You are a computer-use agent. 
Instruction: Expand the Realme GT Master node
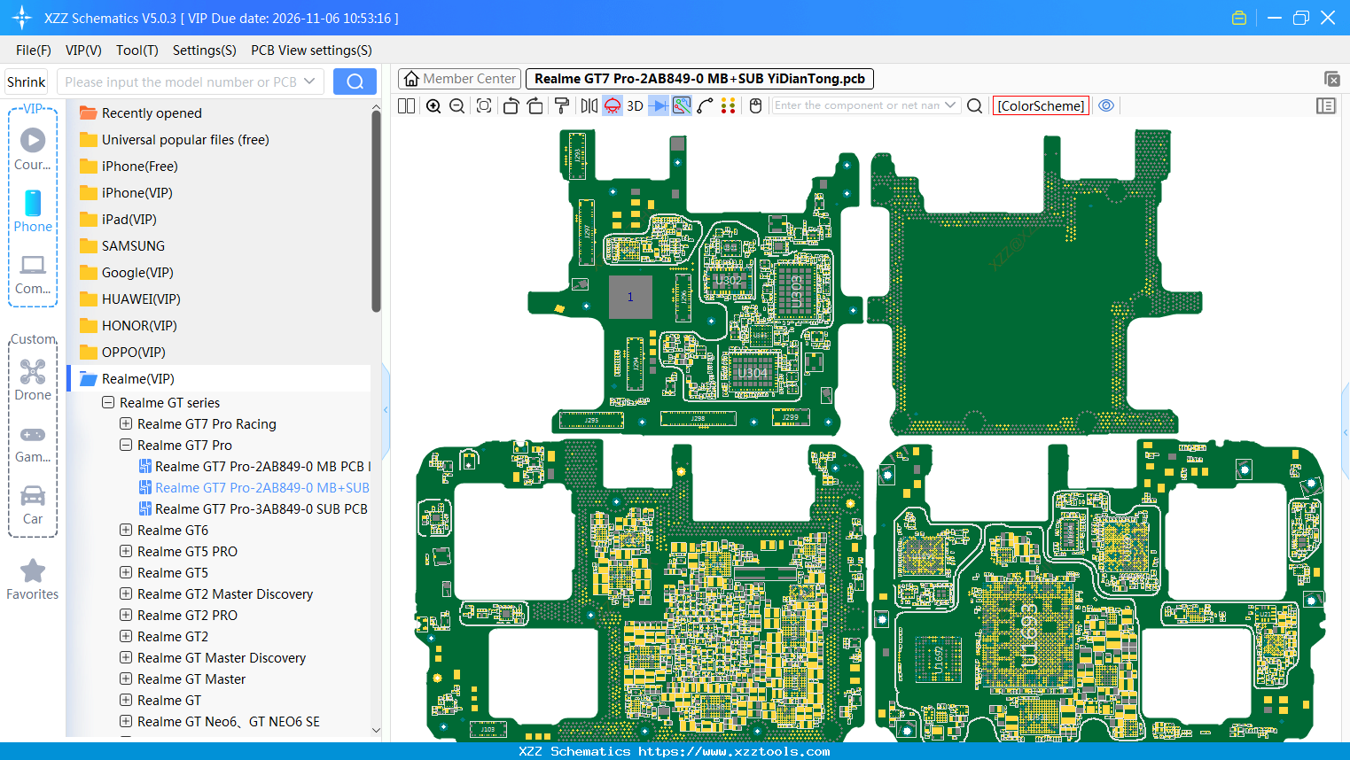(126, 679)
